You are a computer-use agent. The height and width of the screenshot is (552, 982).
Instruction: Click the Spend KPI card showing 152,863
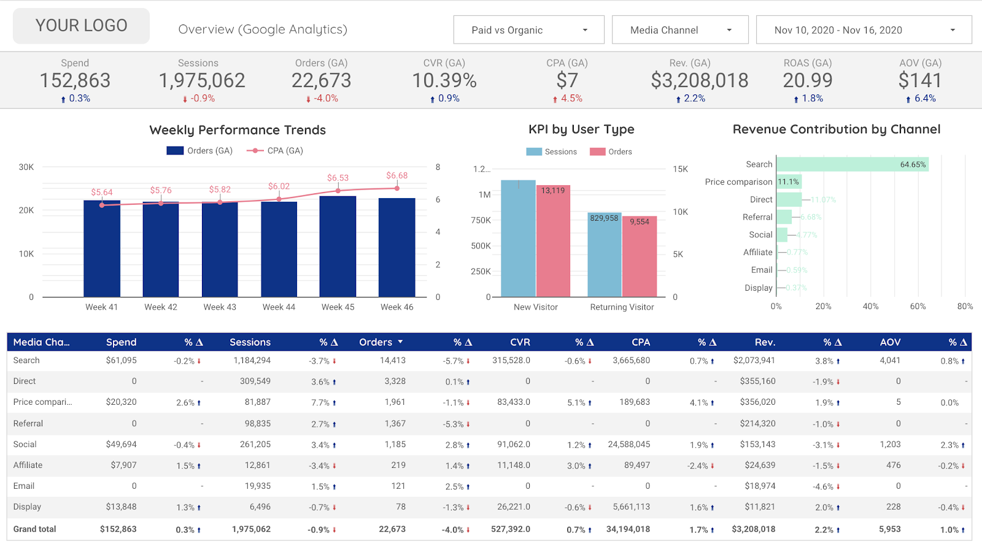coord(75,80)
